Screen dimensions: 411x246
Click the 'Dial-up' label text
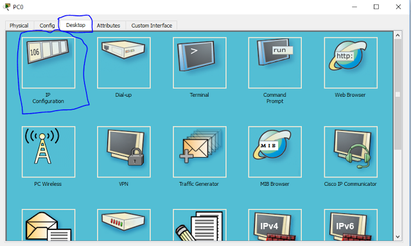point(123,95)
